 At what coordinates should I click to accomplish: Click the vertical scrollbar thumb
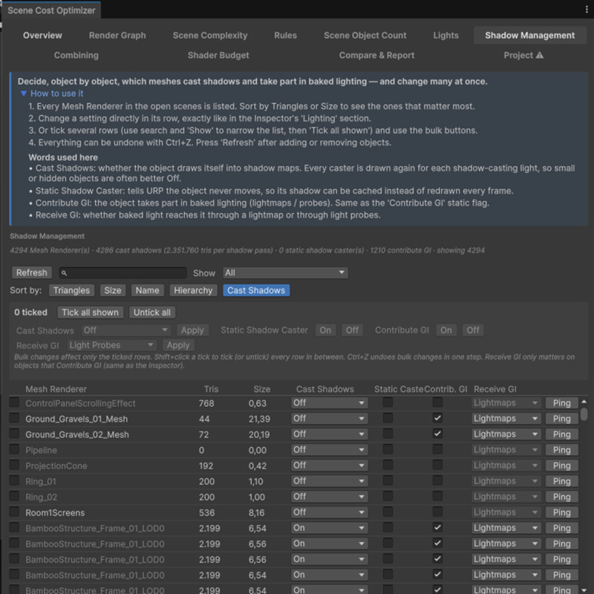[x=584, y=414]
